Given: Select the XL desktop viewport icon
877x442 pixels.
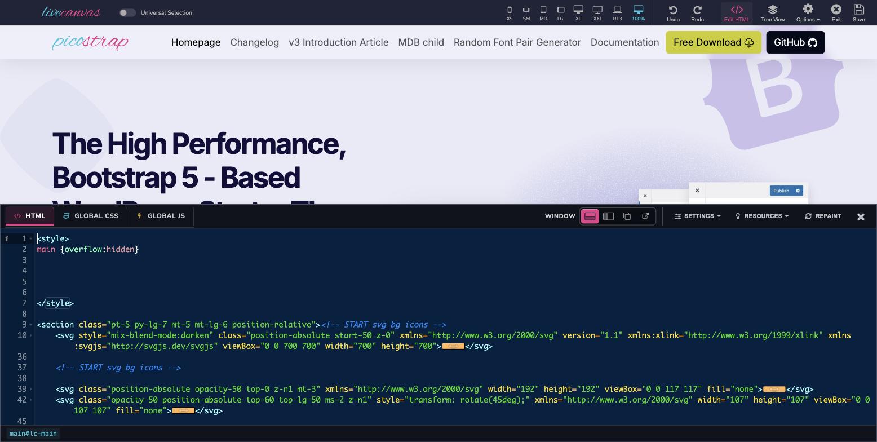Looking at the screenshot, I should click(578, 12).
